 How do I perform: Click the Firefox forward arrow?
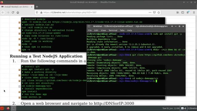click(8, 12)
